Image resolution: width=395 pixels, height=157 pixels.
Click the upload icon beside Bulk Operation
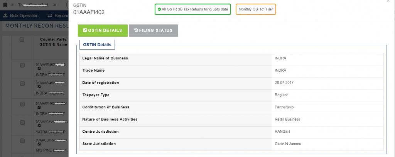click(5, 16)
